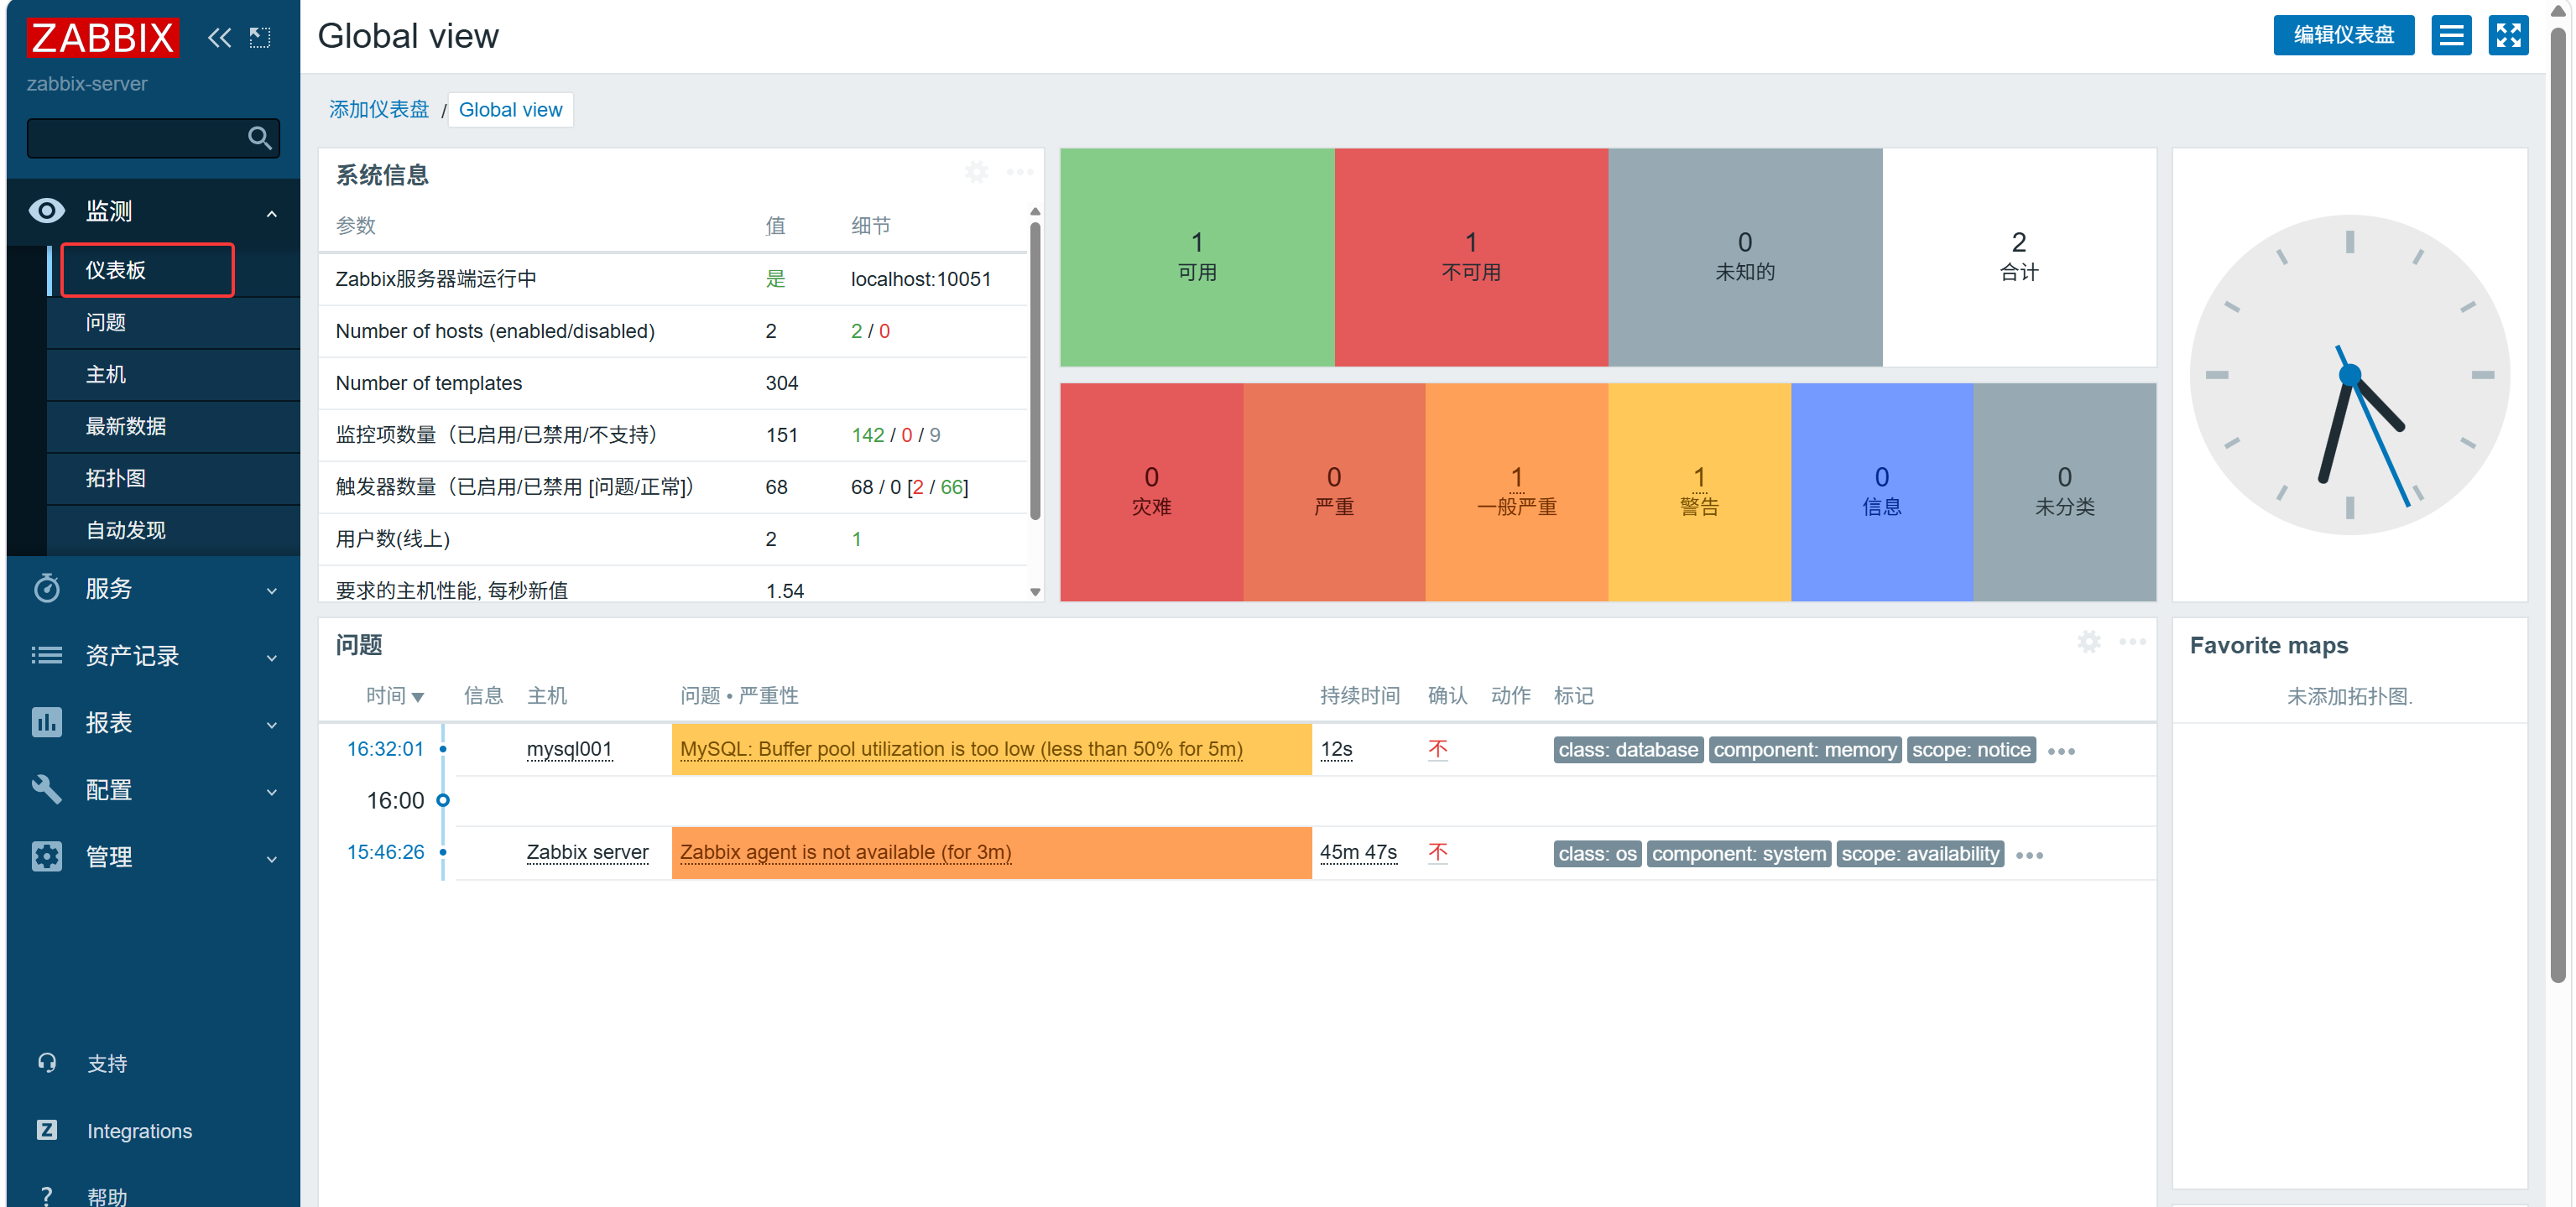This screenshot has height=1207, width=2576.
Task: Click the wrench icon beside 配置
Action: click(x=47, y=790)
